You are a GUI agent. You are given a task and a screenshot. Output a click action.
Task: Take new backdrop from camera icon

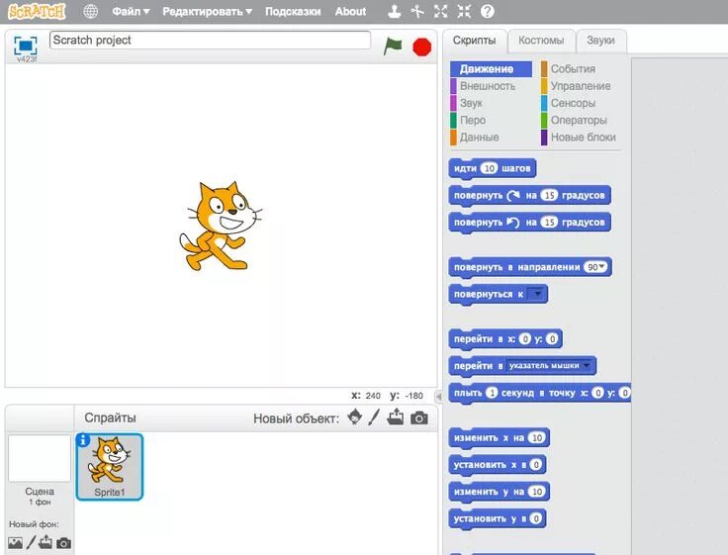pyautogui.click(x=63, y=543)
